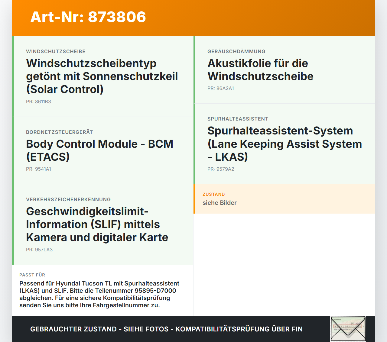
Task: Click the GEBRAUCHTER ZUSTAND footer banner text
Action: point(166,329)
